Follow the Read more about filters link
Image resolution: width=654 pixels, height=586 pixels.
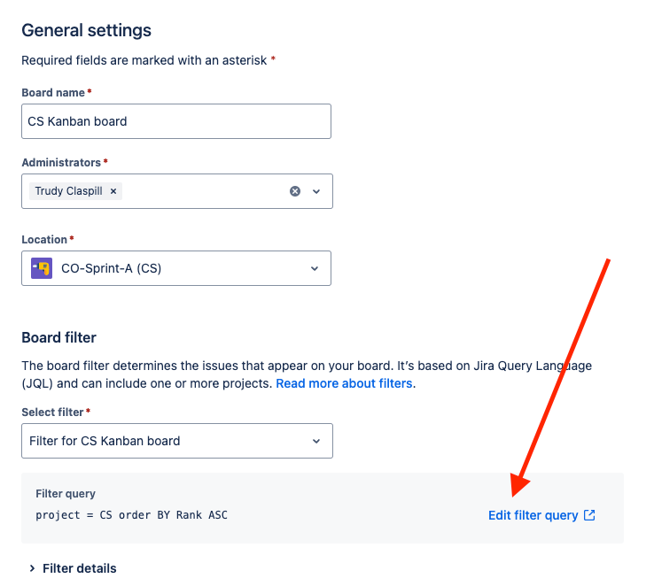point(344,383)
